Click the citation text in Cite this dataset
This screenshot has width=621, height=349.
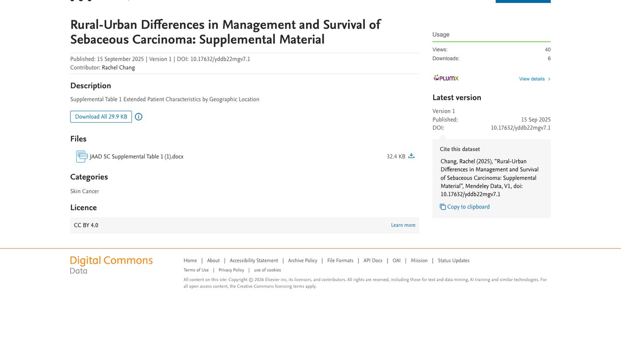[490, 178]
